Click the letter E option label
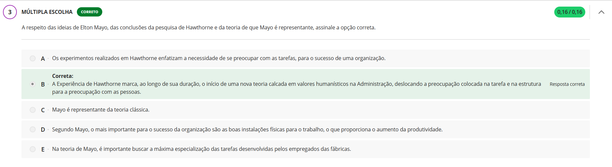This screenshot has height=167, width=612. tap(43, 150)
